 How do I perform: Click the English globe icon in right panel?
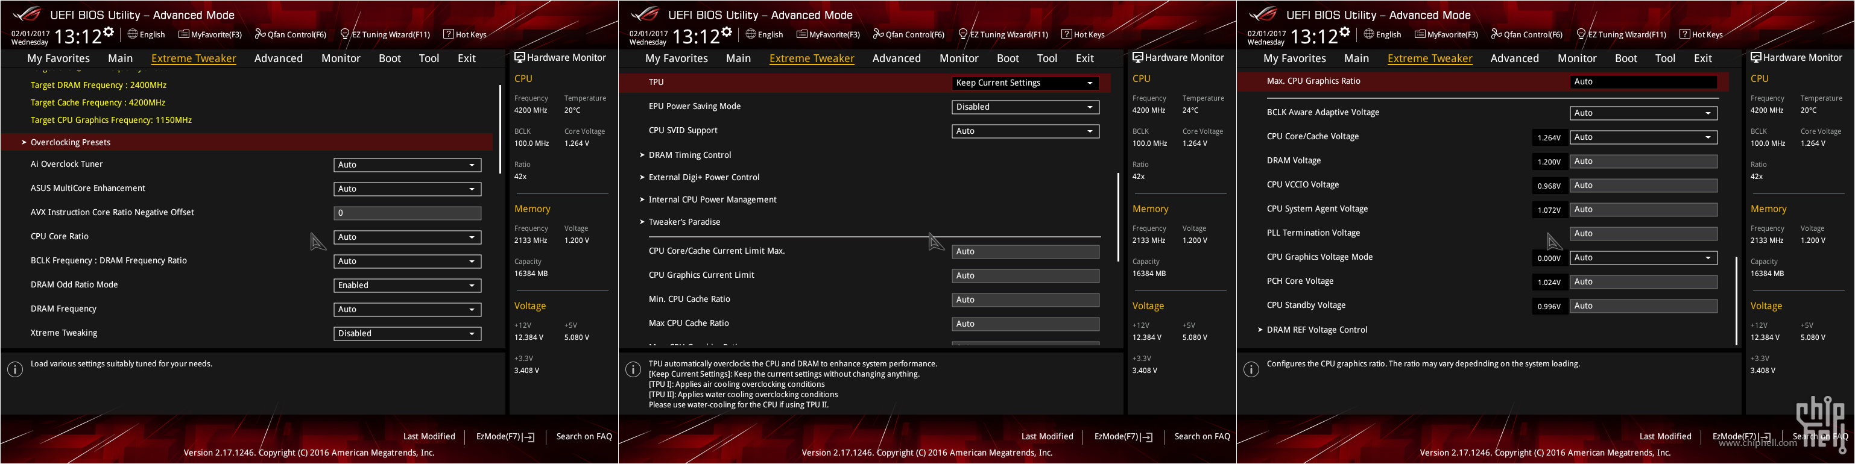click(x=1369, y=34)
